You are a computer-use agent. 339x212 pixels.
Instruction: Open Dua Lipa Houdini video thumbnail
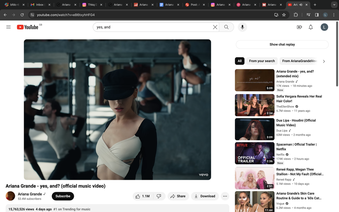pos(255,129)
